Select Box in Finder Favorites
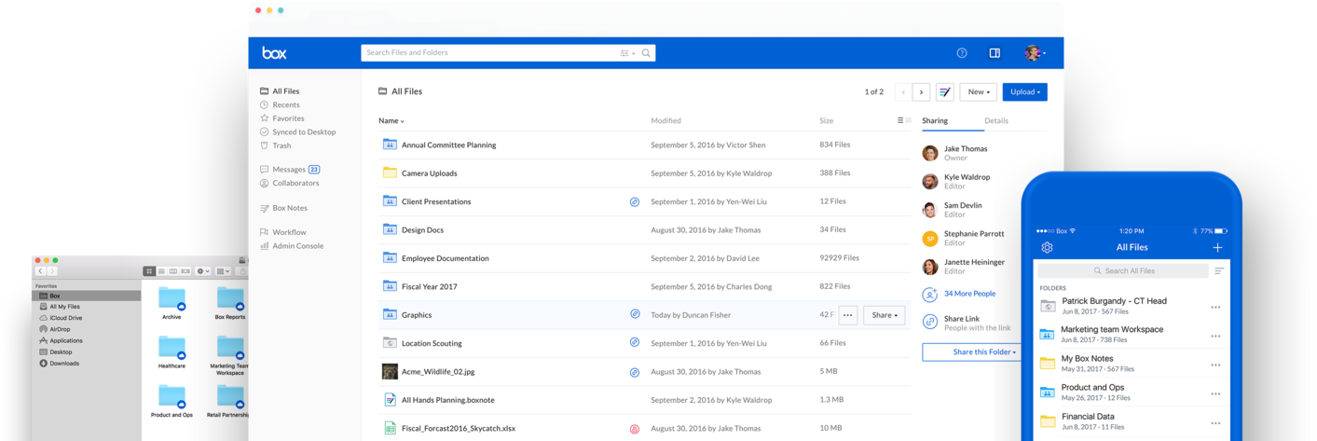The width and height of the screenshot is (1317, 441). point(87,296)
